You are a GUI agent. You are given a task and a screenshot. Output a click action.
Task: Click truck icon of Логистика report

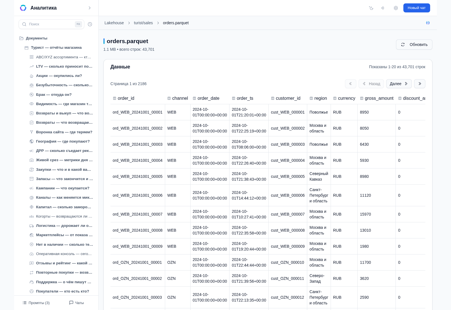click(32, 226)
